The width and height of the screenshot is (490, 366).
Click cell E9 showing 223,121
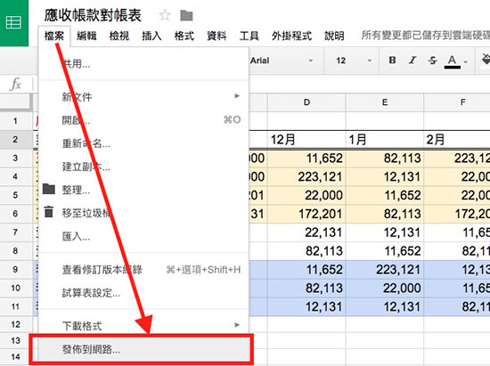pyautogui.click(x=385, y=270)
